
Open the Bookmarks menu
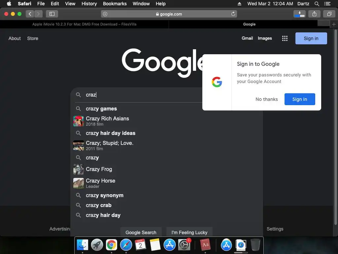click(115, 4)
